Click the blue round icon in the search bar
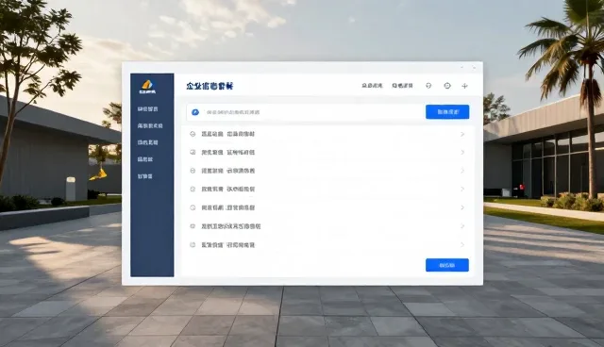 pyautogui.click(x=195, y=112)
